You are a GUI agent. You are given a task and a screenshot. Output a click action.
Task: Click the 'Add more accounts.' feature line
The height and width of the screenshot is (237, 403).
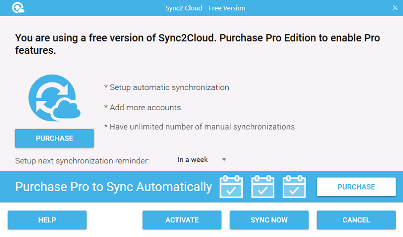coord(143,108)
